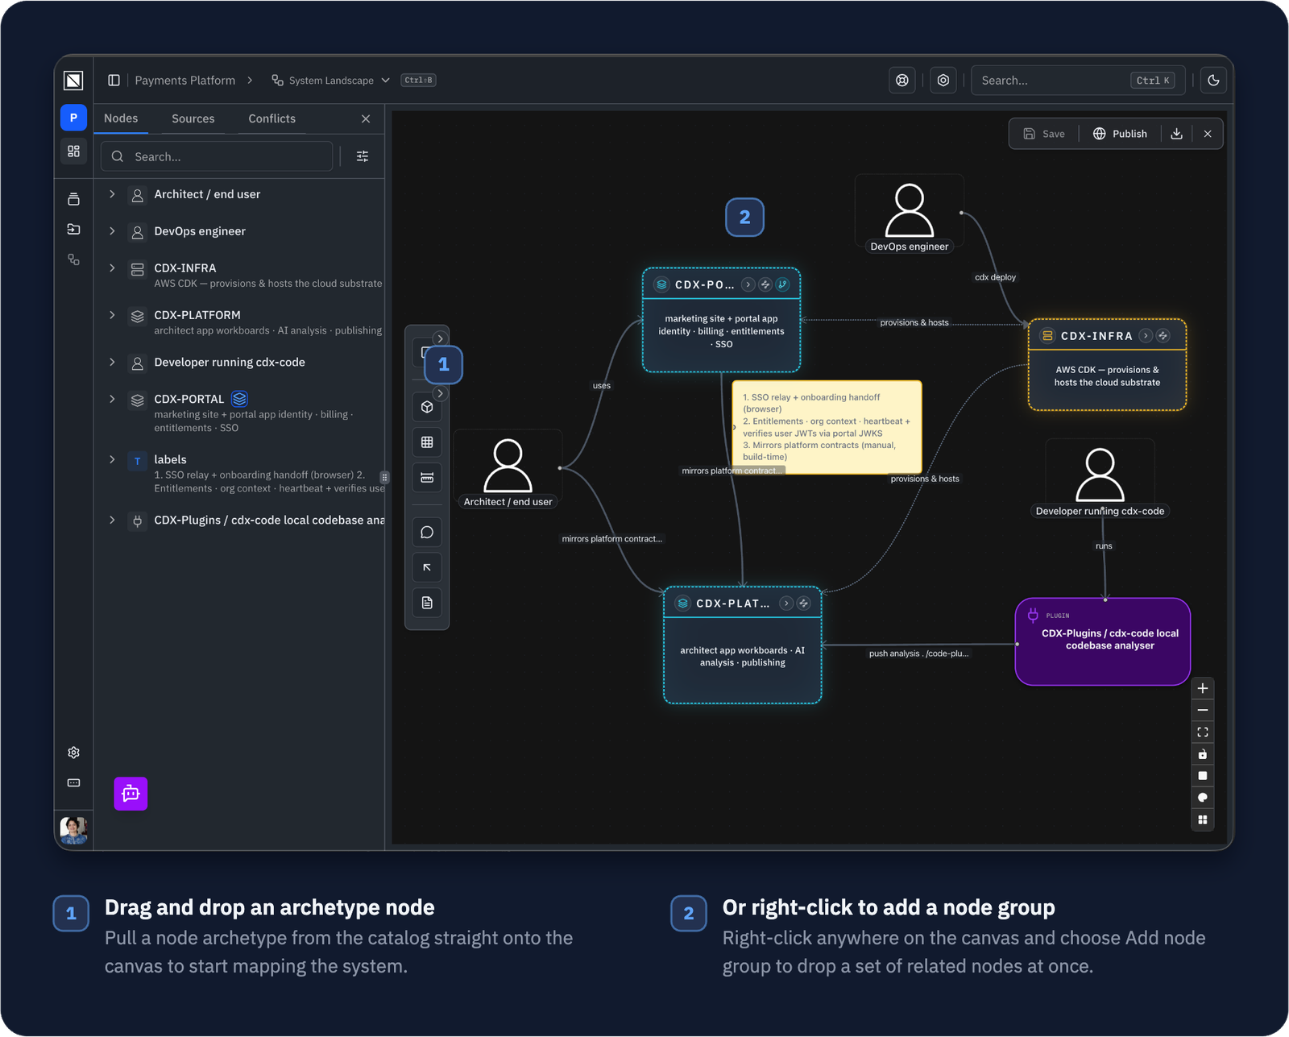
Task: Select the DevOps engineer actor on canvas
Action: 909,214
